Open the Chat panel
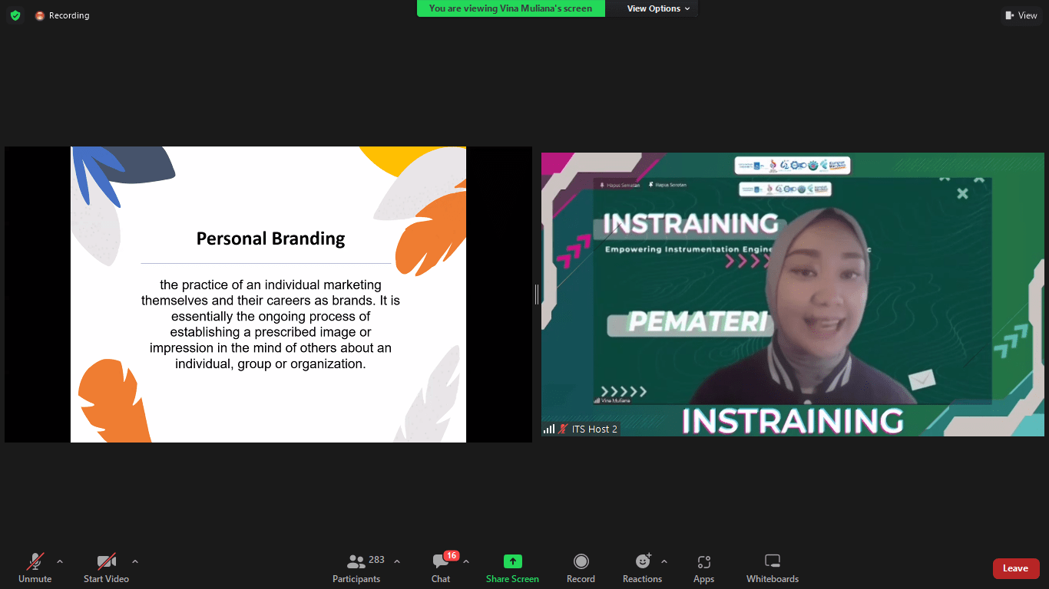 coord(441,568)
